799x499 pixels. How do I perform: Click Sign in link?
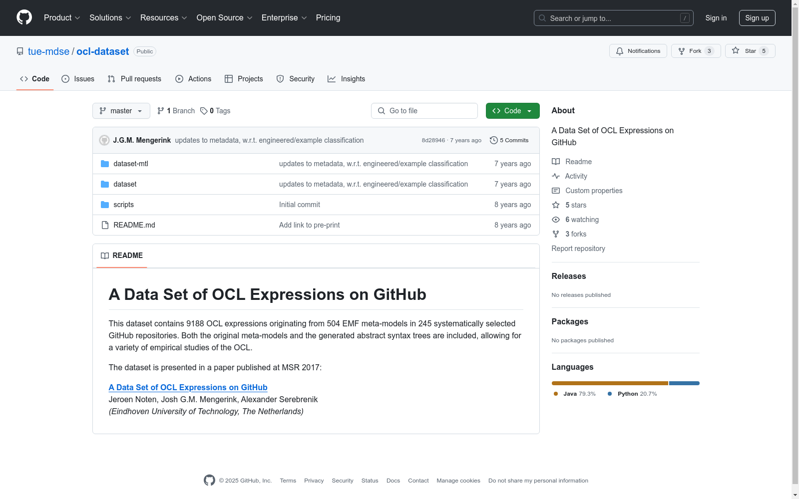716,18
